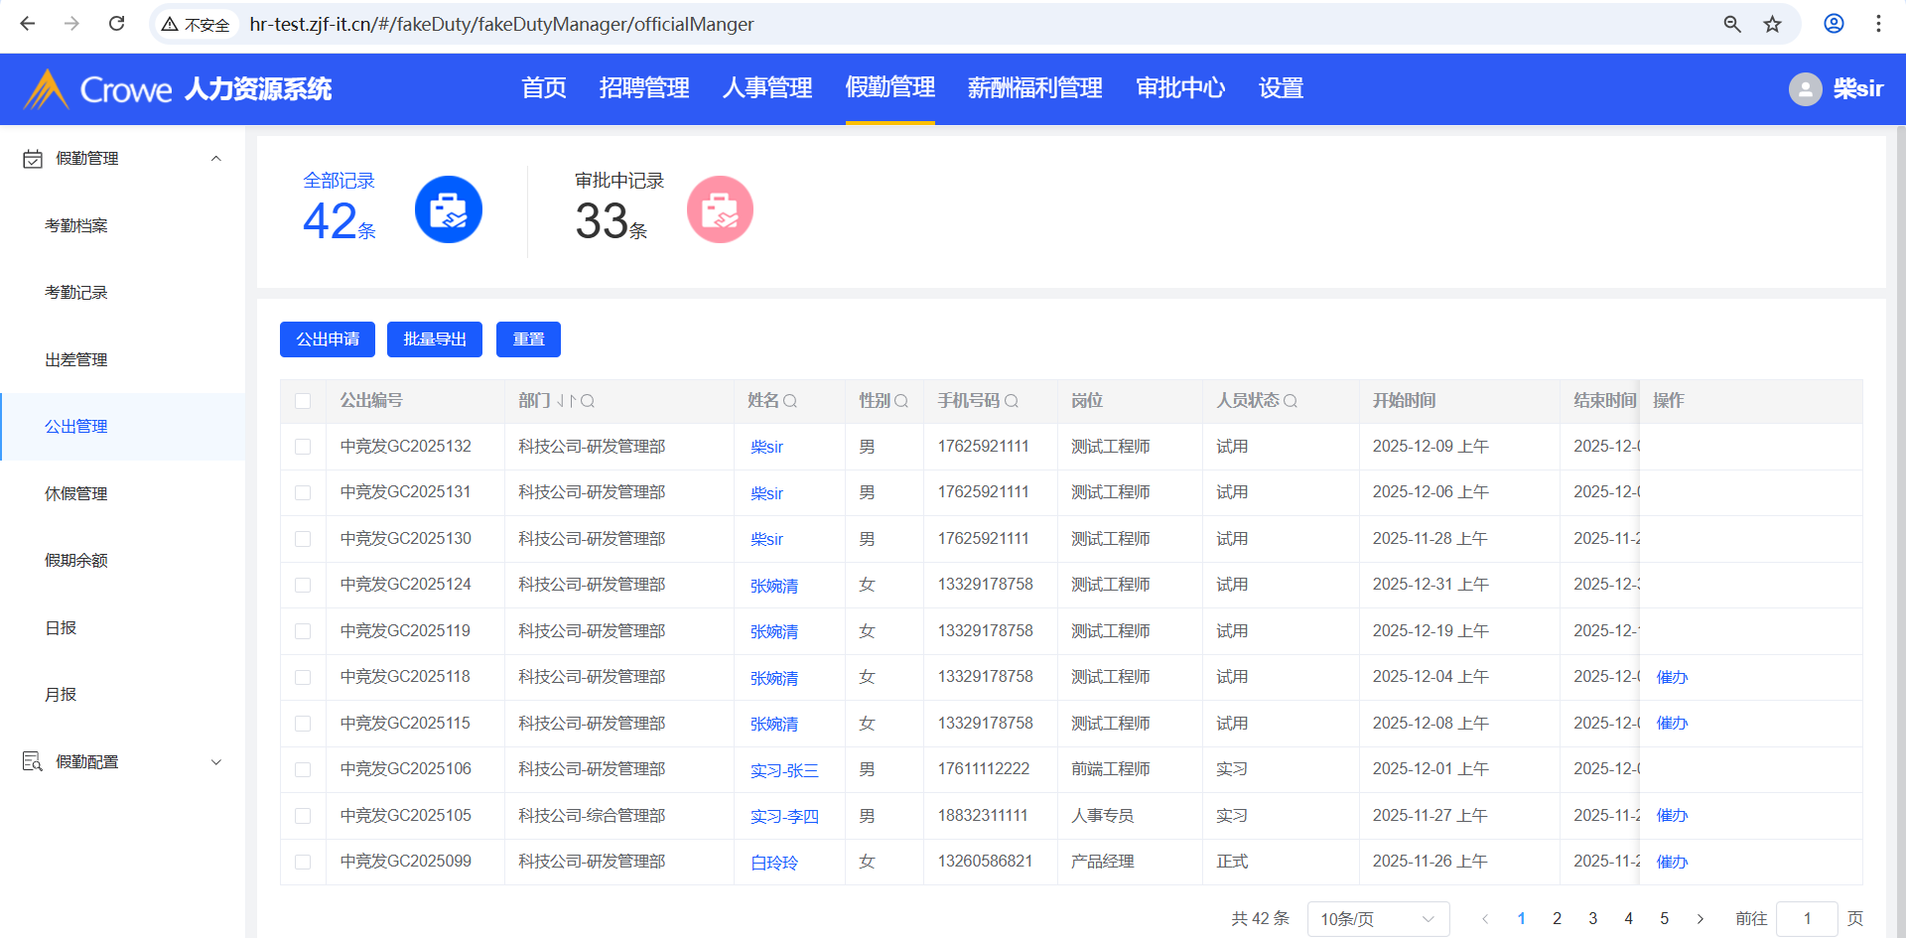Viewport: 1906px width, 938px height.
Task: Expand the 假勤配置 sidebar section
Action: click(x=215, y=762)
